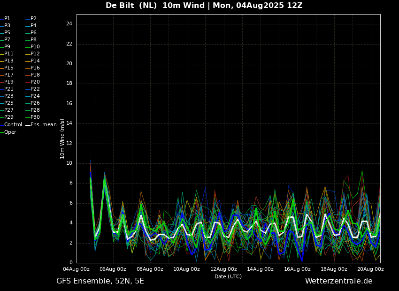Click the Control legend entry
The width and height of the screenshot is (399, 291).
pyautogui.click(x=11, y=125)
